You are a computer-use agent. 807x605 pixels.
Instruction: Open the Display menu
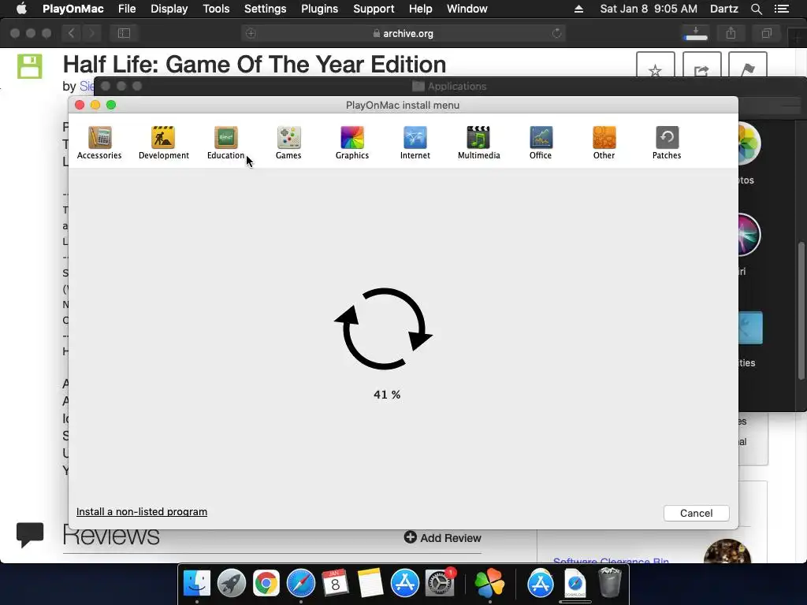click(x=169, y=9)
